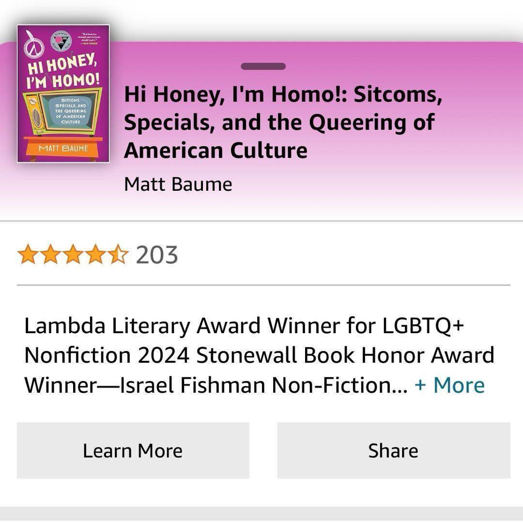
Task: Click the half-filled fifth rating star
Action: [x=118, y=255]
